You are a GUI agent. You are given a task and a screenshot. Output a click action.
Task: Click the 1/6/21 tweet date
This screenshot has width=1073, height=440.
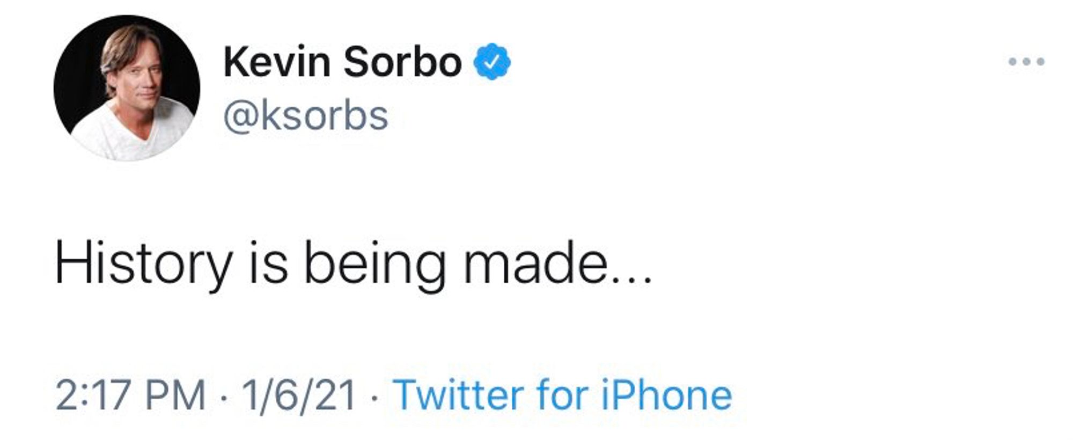(x=299, y=395)
